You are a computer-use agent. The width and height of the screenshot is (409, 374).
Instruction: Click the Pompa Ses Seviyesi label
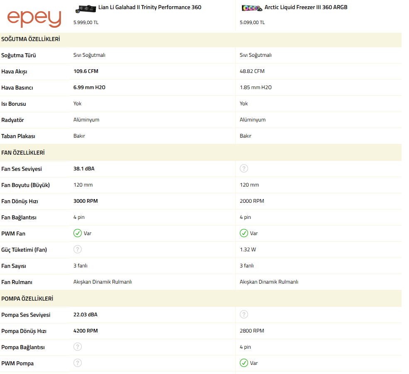pyautogui.click(x=26, y=315)
